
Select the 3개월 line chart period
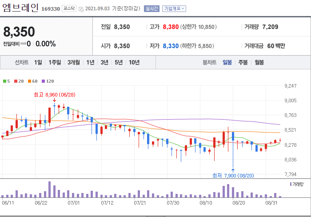(74, 62)
